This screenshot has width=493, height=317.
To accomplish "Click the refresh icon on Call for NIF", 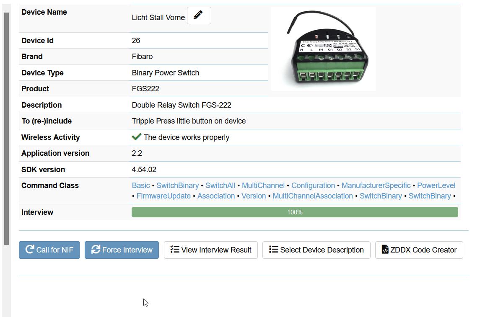I will click(29, 250).
